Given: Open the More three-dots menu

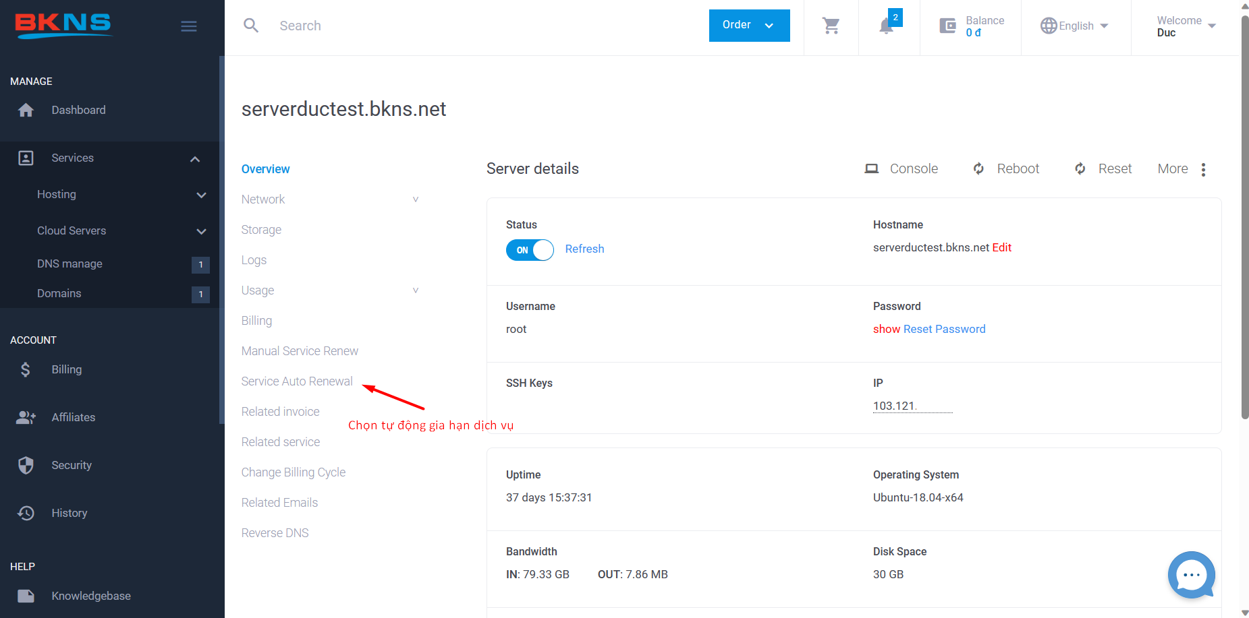Looking at the screenshot, I should (x=1203, y=169).
